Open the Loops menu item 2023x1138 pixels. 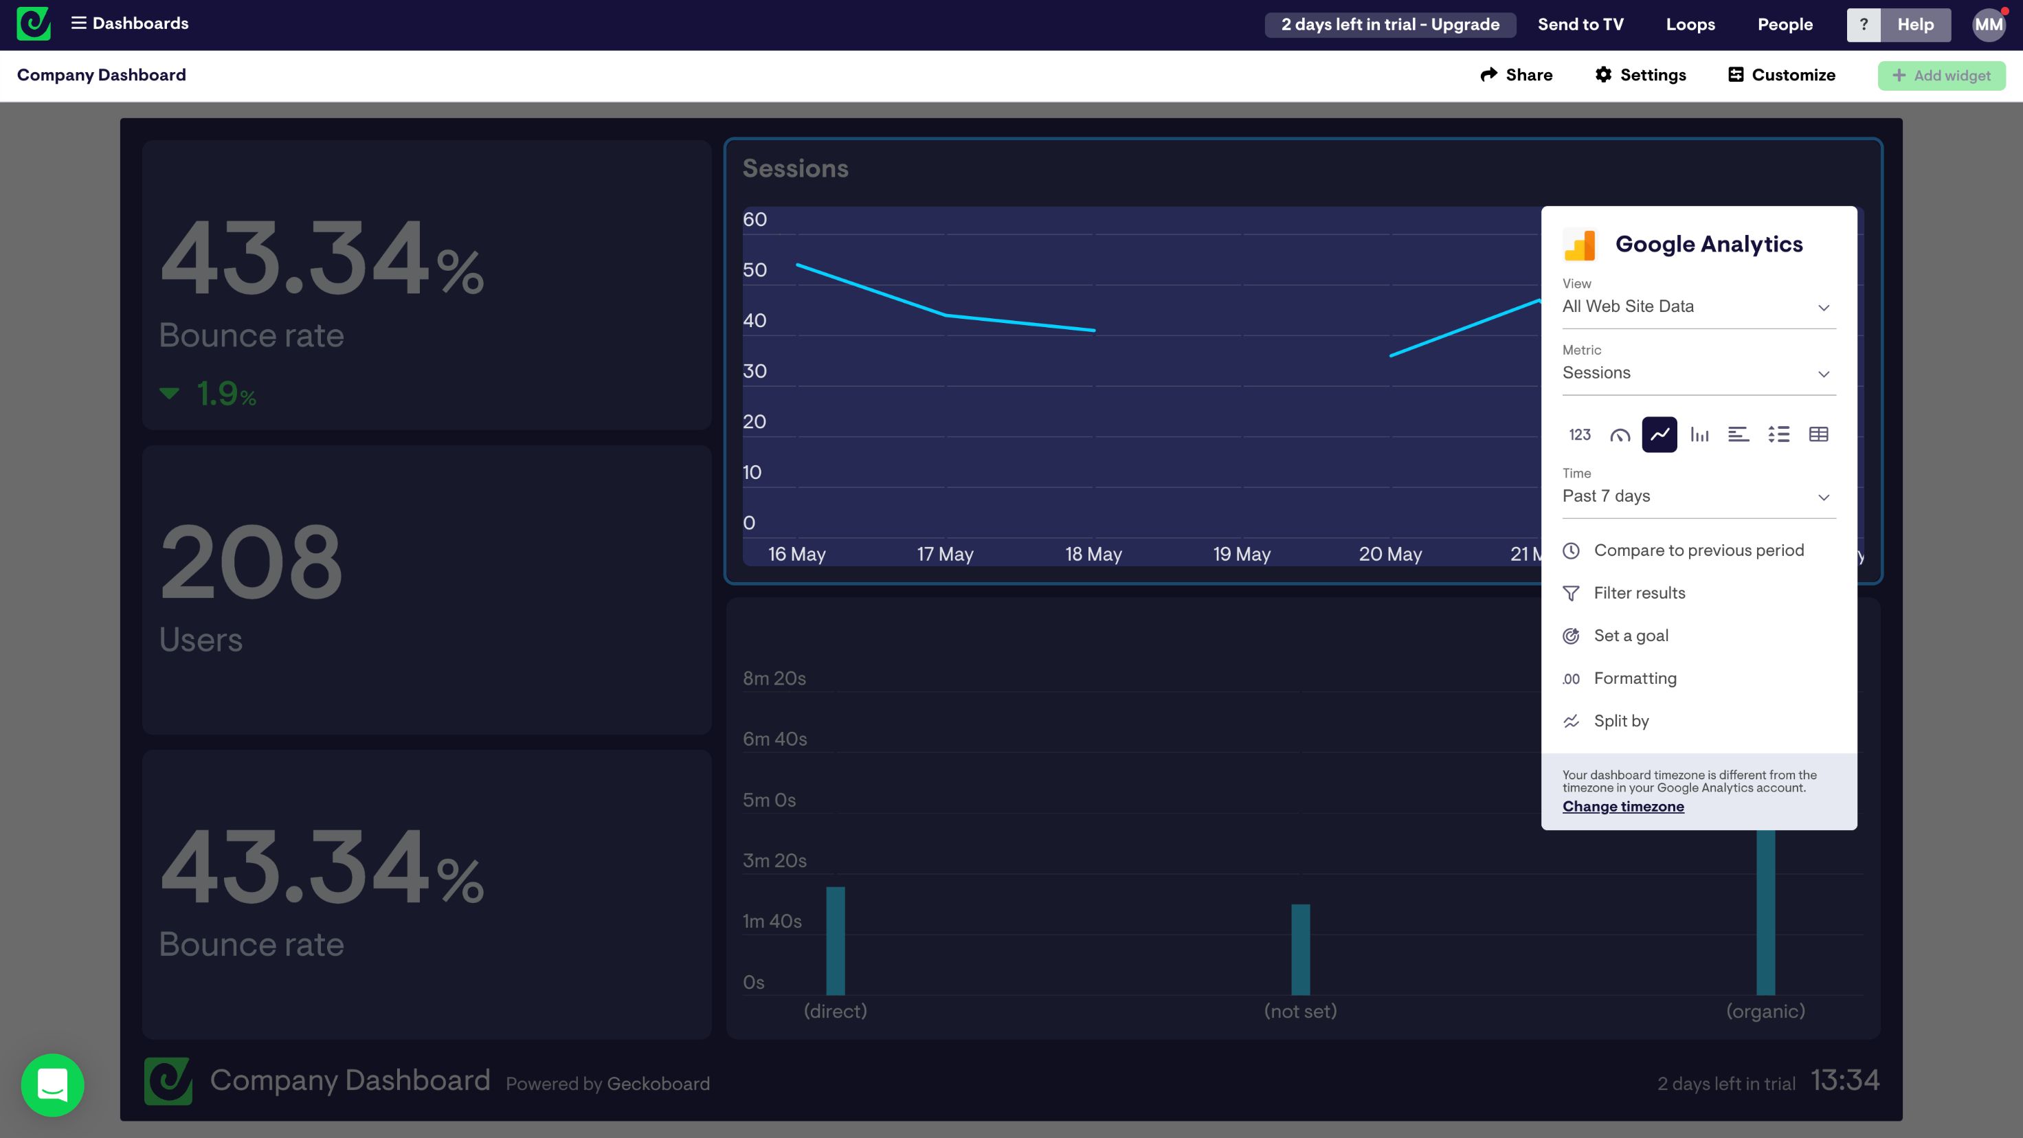pyautogui.click(x=1690, y=24)
